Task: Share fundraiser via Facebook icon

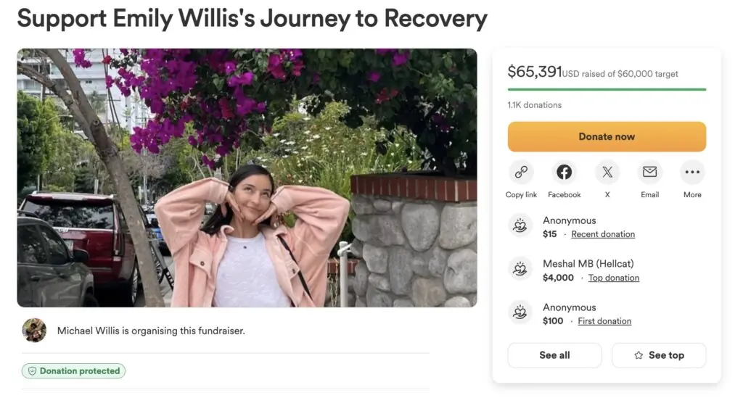Action: click(564, 173)
